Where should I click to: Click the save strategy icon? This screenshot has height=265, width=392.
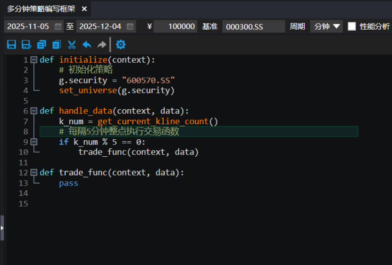[12, 45]
